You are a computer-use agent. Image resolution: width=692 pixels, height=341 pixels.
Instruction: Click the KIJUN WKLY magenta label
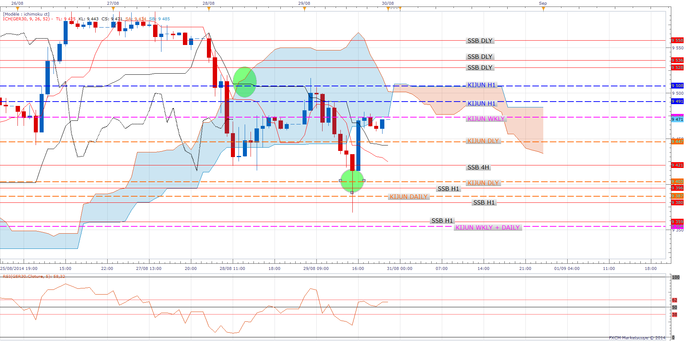(485, 119)
